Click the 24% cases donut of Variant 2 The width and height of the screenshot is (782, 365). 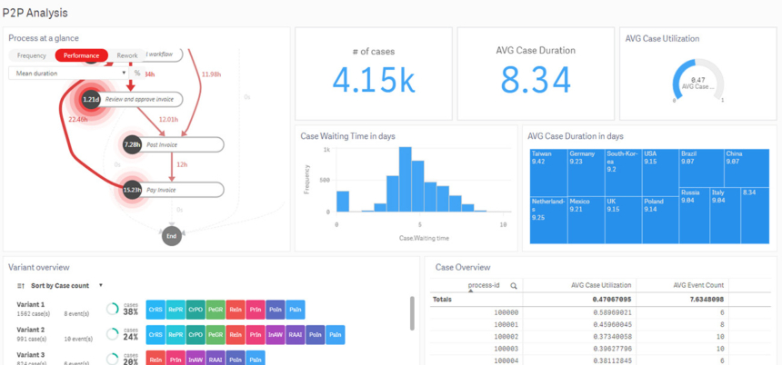pyautogui.click(x=112, y=334)
